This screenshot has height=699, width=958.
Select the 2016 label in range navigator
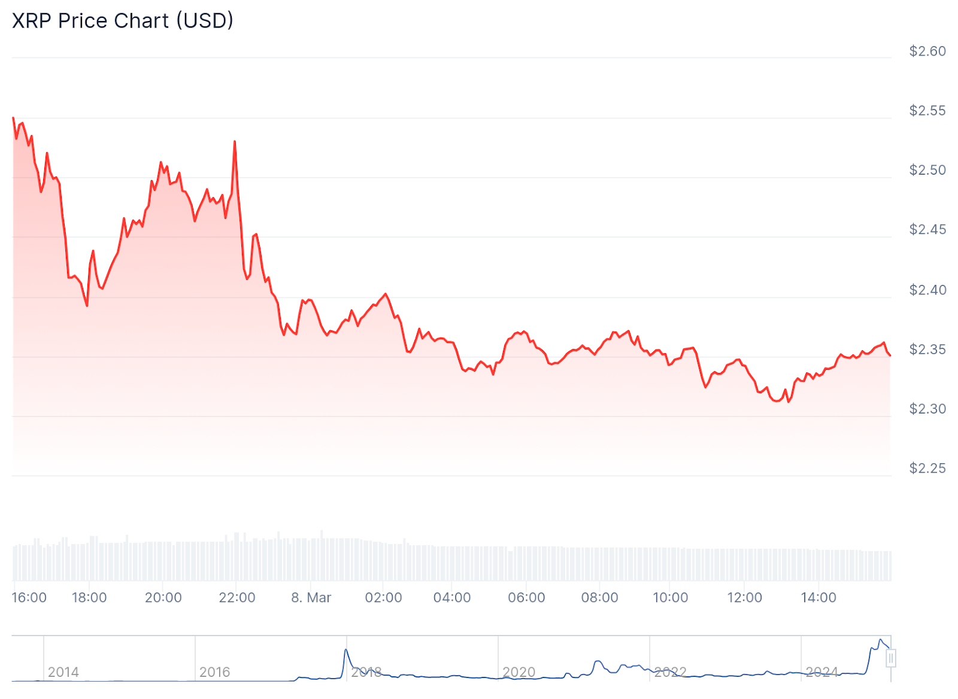[x=214, y=672]
